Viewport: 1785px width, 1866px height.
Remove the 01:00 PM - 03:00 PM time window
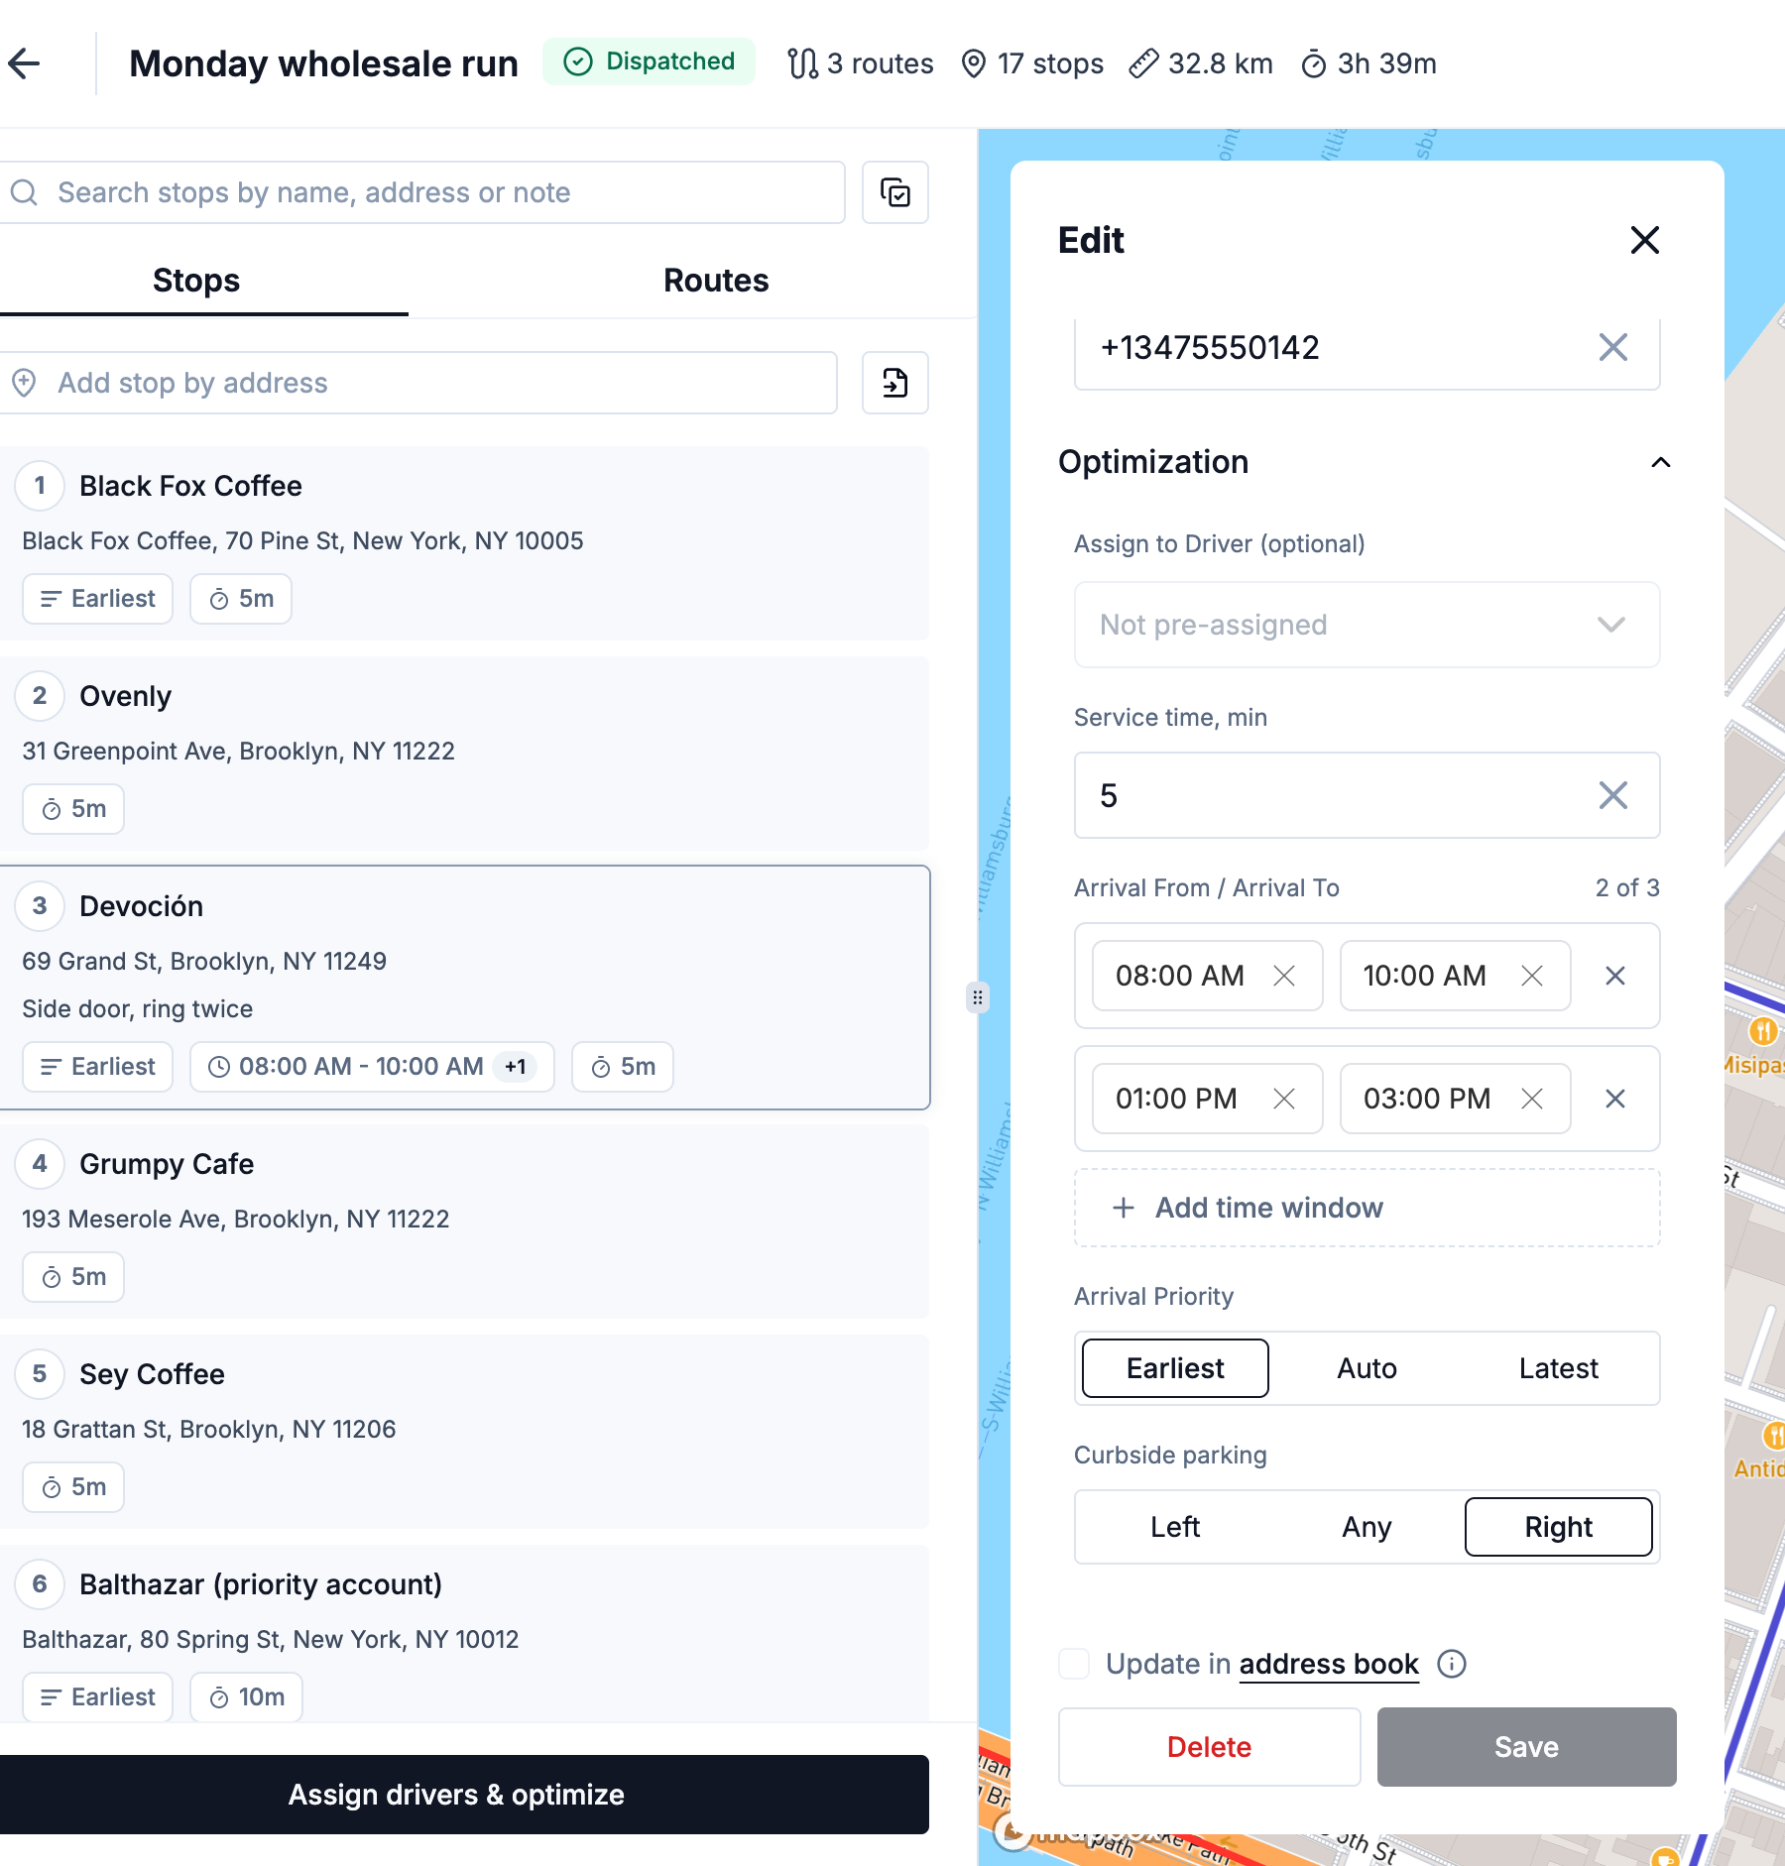1614,1099
